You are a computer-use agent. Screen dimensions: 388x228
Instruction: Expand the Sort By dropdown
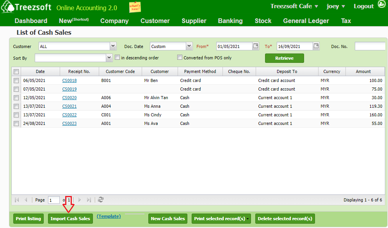click(x=109, y=57)
